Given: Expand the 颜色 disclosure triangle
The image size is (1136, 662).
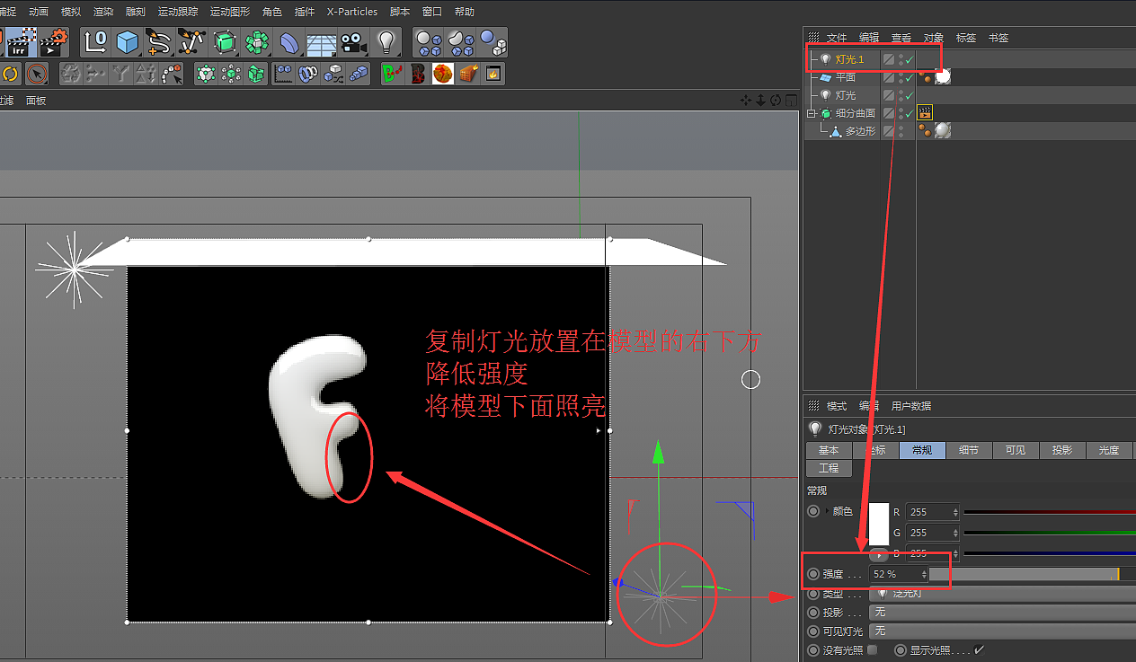Looking at the screenshot, I should click(x=827, y=511).
